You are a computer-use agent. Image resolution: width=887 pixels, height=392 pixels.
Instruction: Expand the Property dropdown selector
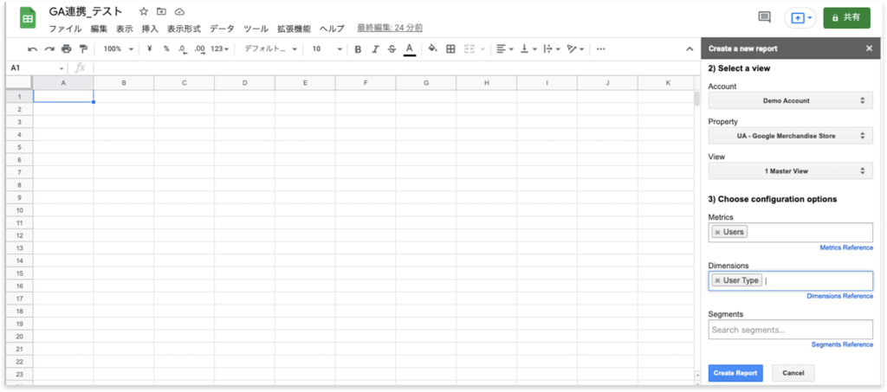click(790, 136)
